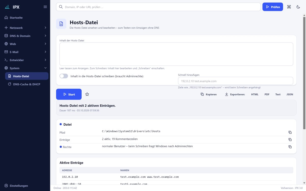The width and height of the screenshot is (306, 191).
Task: Click '2 aktiv, 19 Kommentarzeilen' value
Action: [x=120, y=139]
